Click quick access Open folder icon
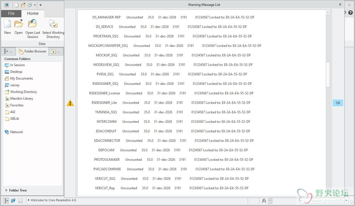 coord(23,5)
